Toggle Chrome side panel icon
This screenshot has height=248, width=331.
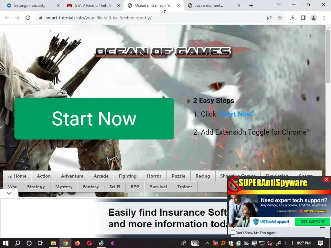click(x=303, y=18)
